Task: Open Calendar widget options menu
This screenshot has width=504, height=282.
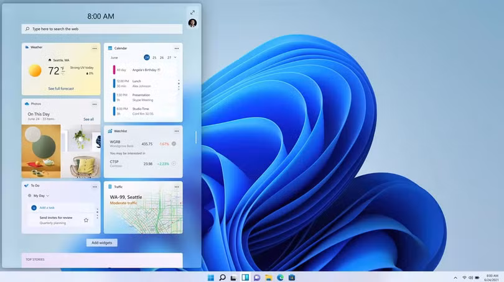Action: 177,48
